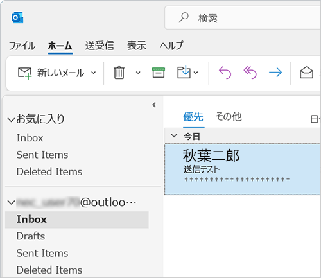Click the magnifier icon in the search box

click(184, 17)
